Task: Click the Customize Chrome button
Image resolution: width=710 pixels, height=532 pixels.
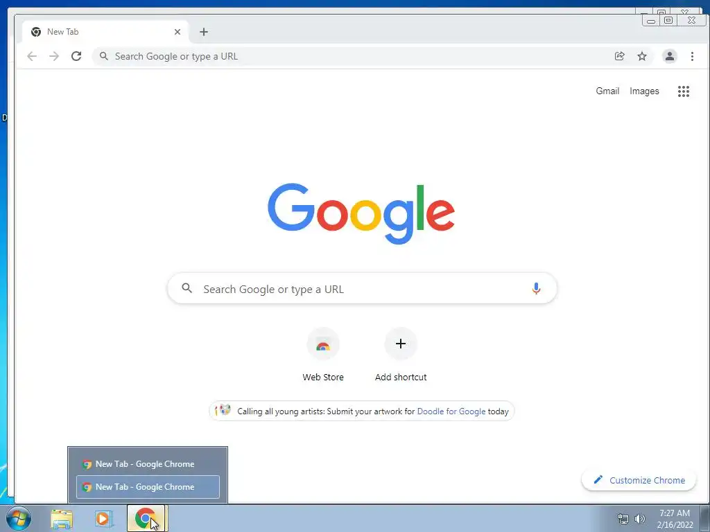Action: 639,480
